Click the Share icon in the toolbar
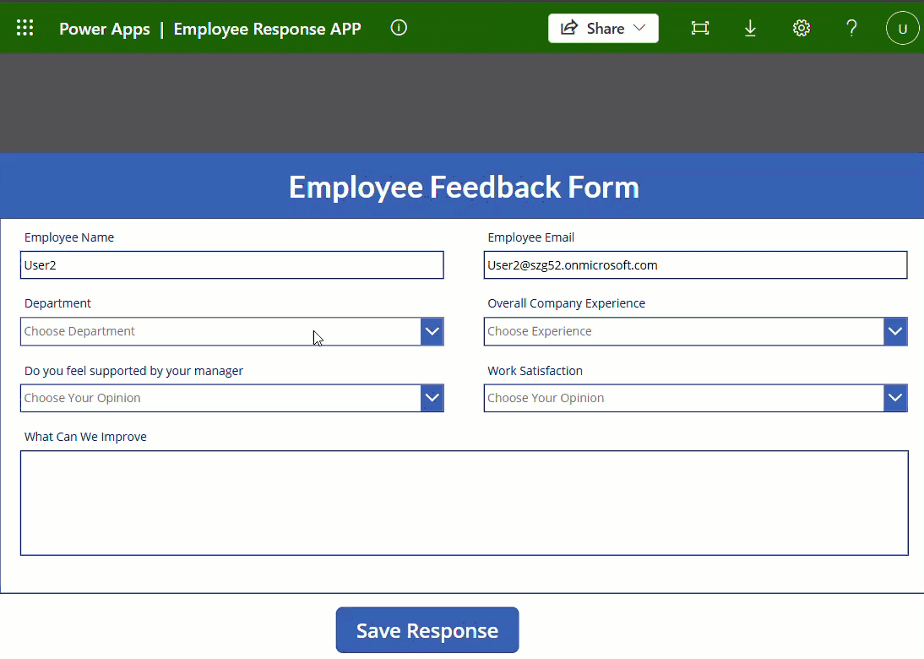924x659 pixels. pos(571,28)
